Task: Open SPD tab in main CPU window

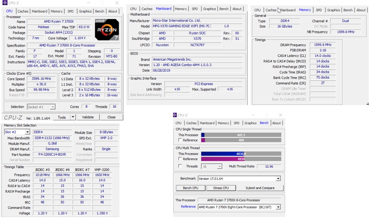Action: click(70, 11)
